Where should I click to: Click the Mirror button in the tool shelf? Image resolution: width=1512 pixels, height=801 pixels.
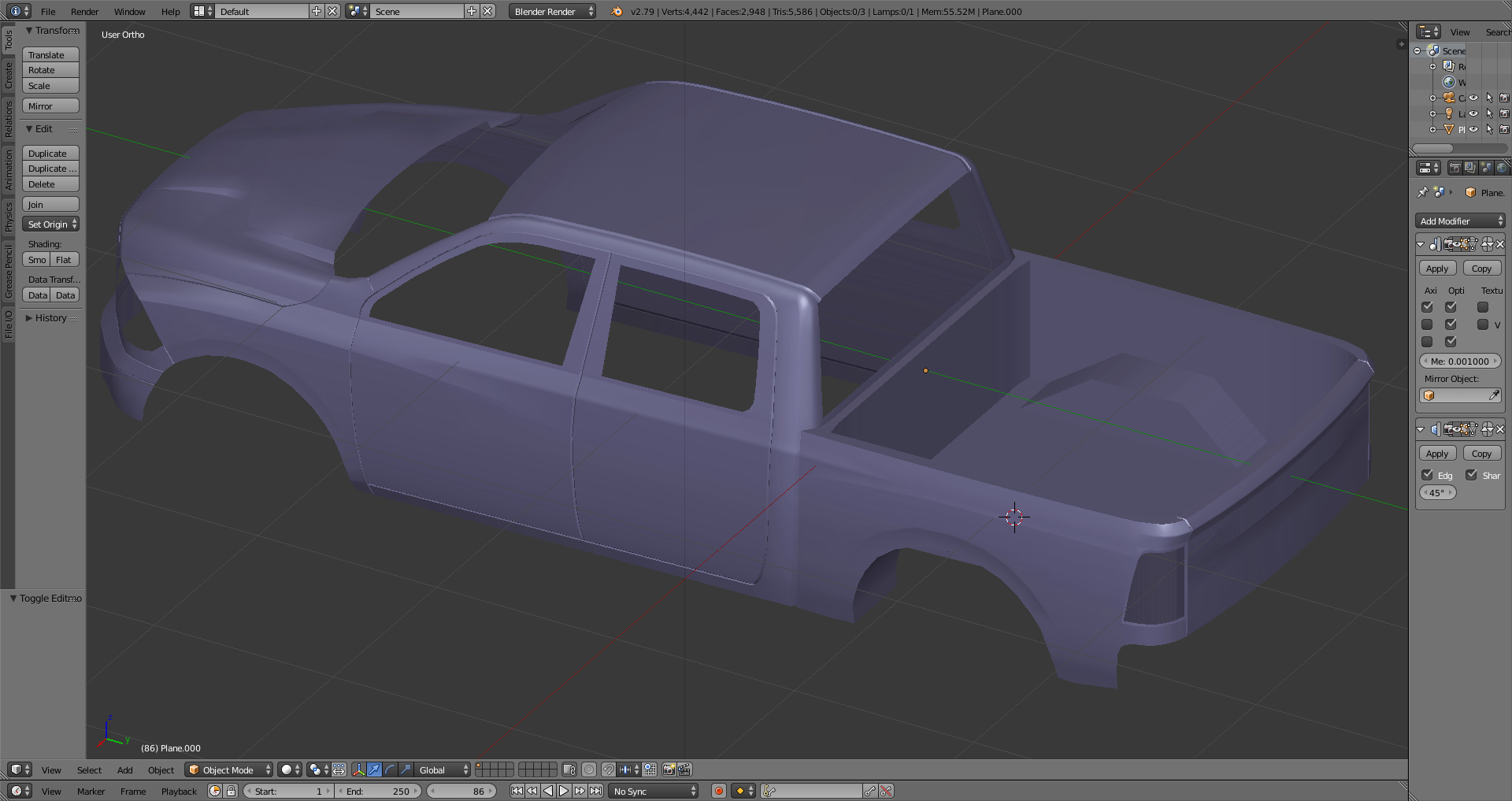pyautogui.click(x=50, y=106)
